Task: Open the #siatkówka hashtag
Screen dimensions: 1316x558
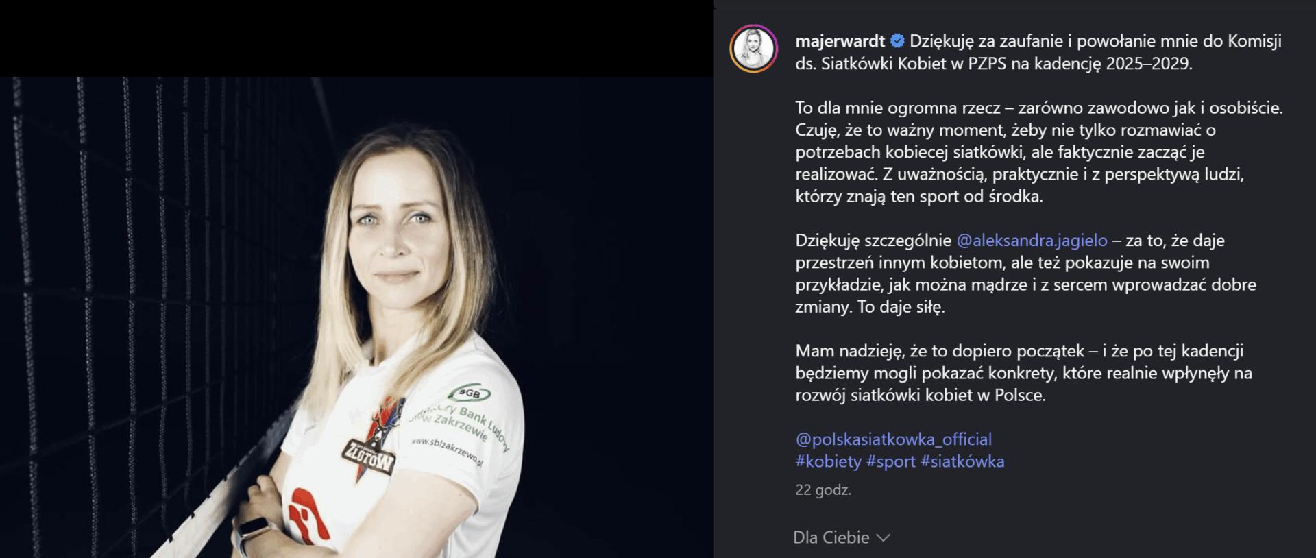Action: [x=962, y=461]
